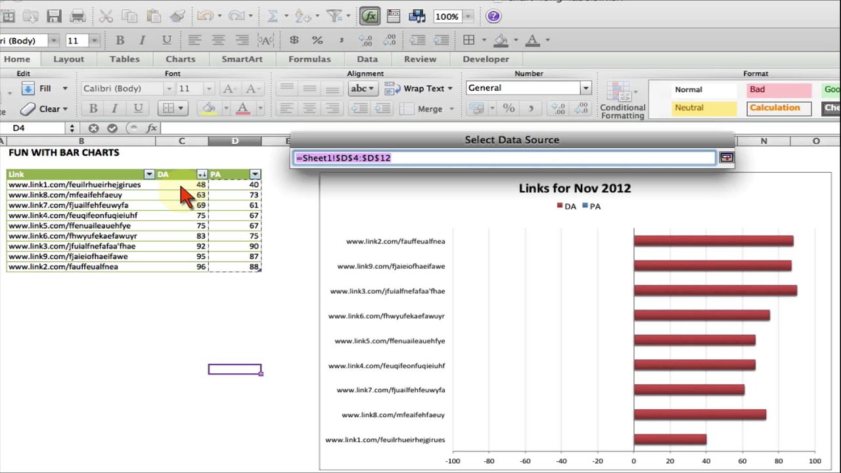Switch to the Tables tab
Image resolution: width=841 pixels, height=473 pixels.
124,59
